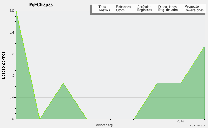Click the 2016 x-axis label
Viewport: 208px width, 128px height.
(181, 121)
